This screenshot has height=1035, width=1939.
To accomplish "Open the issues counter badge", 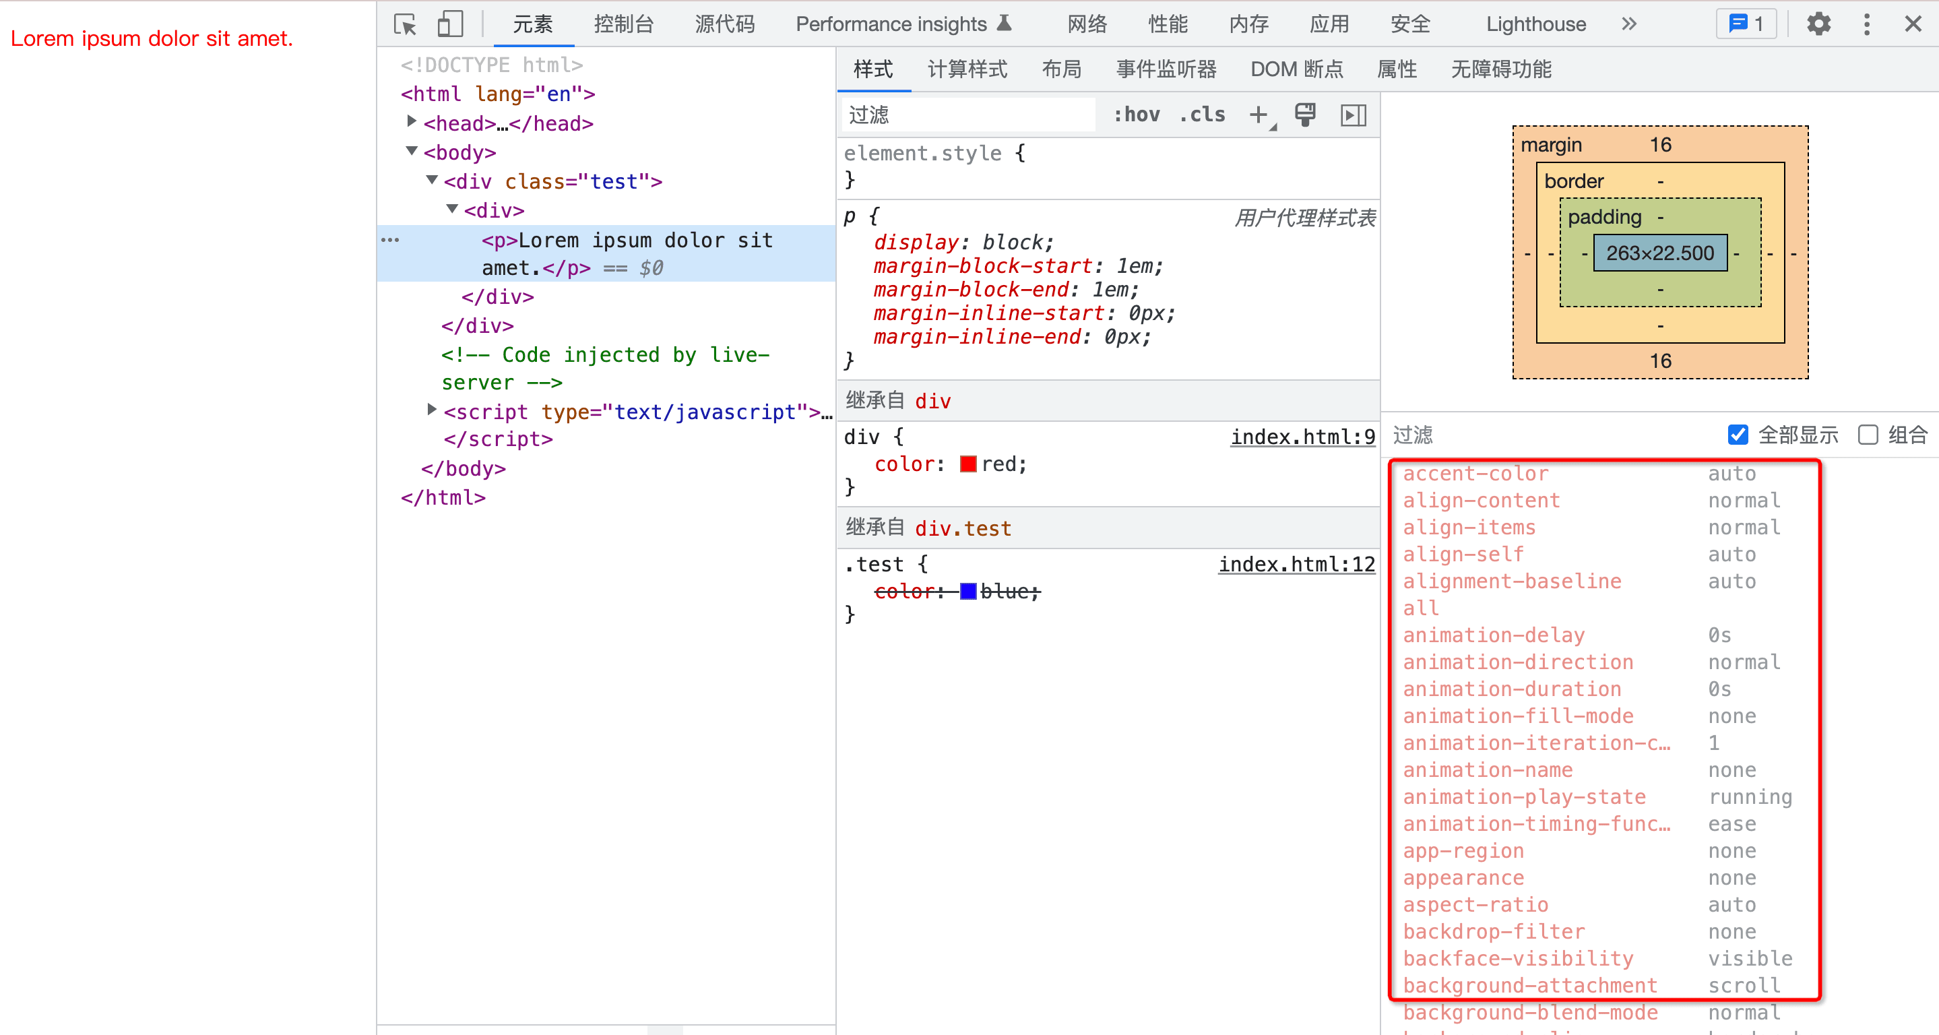I will tap(1746, 25).
